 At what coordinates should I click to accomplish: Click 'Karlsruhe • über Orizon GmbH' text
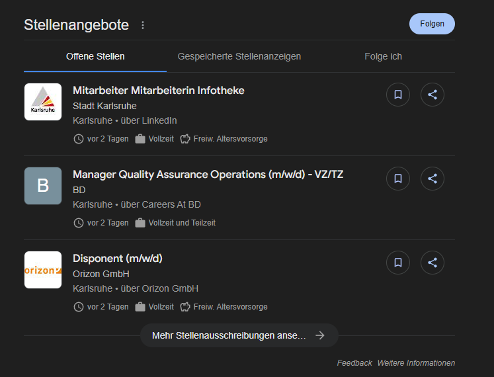coord(136,288)
